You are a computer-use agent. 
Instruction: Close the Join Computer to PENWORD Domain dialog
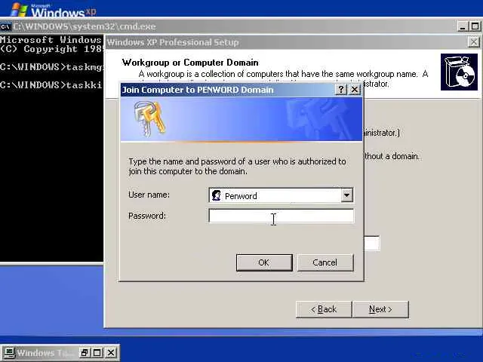[x=355, y=90]
